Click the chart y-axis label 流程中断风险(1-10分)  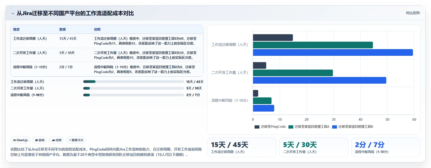pyautogui.click(x=230, y=100)
